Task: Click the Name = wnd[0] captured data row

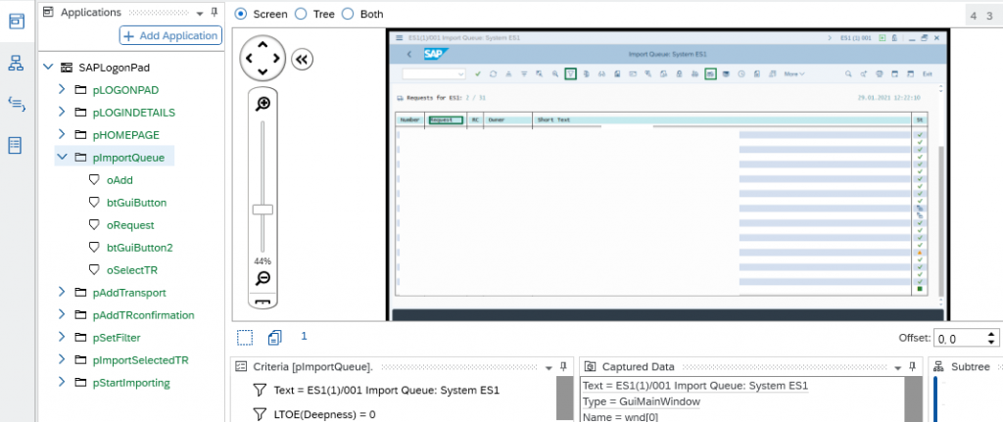Action: [620, 416]
